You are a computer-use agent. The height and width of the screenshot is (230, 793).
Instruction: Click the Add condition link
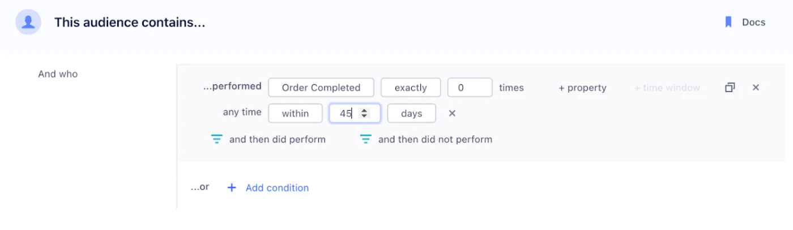pyautogui.click(x=277, y=188)
